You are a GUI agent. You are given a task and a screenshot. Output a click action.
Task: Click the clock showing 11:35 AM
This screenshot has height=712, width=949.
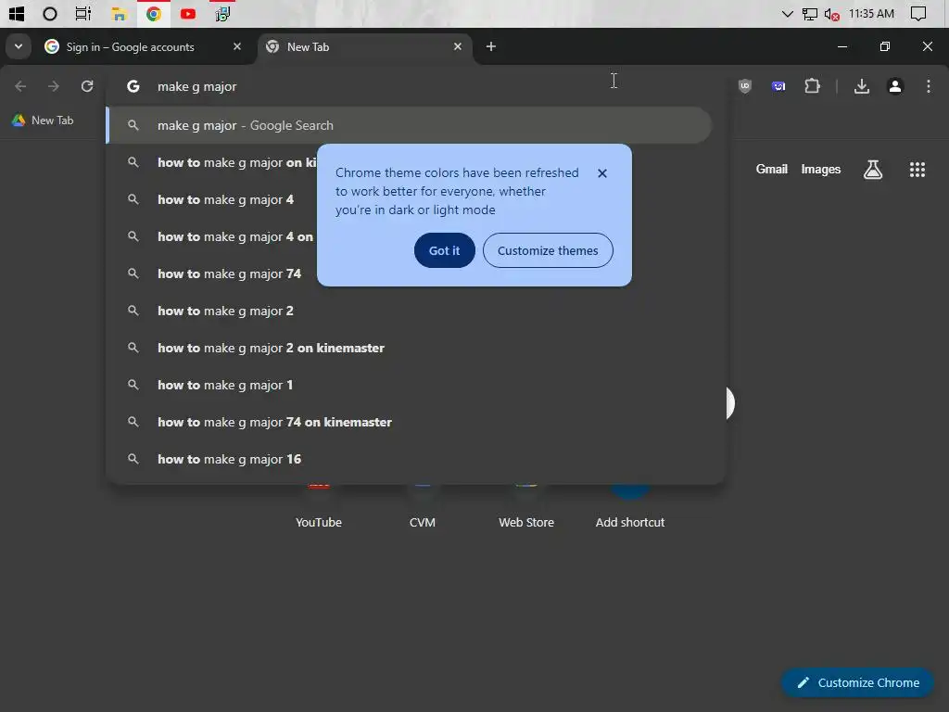click(x=871, y=14)
